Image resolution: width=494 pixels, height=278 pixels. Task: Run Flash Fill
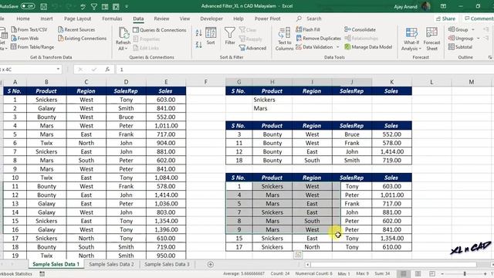coord(308,29)
